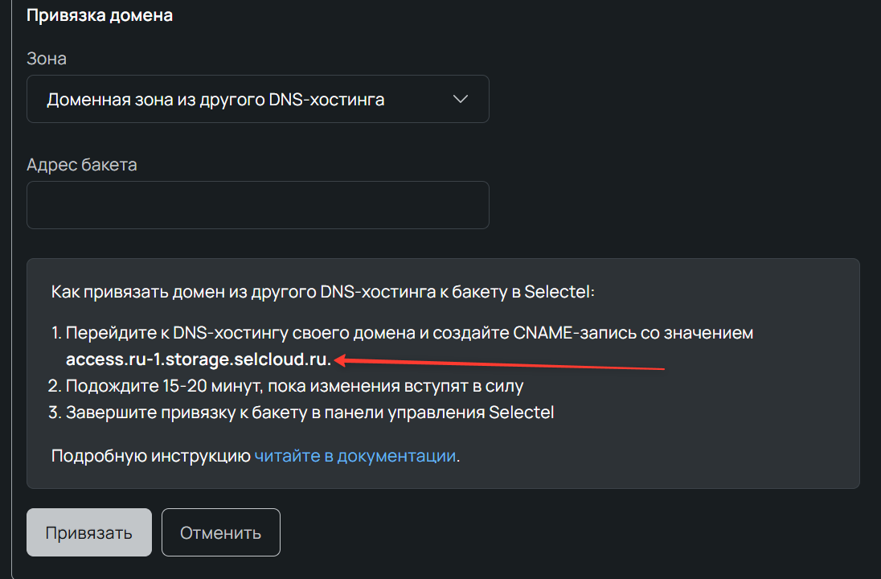Select the access.ru-1.storage.selcloud.ru. CNAME value
Screen dimensions: 881x579
(199, 359)
